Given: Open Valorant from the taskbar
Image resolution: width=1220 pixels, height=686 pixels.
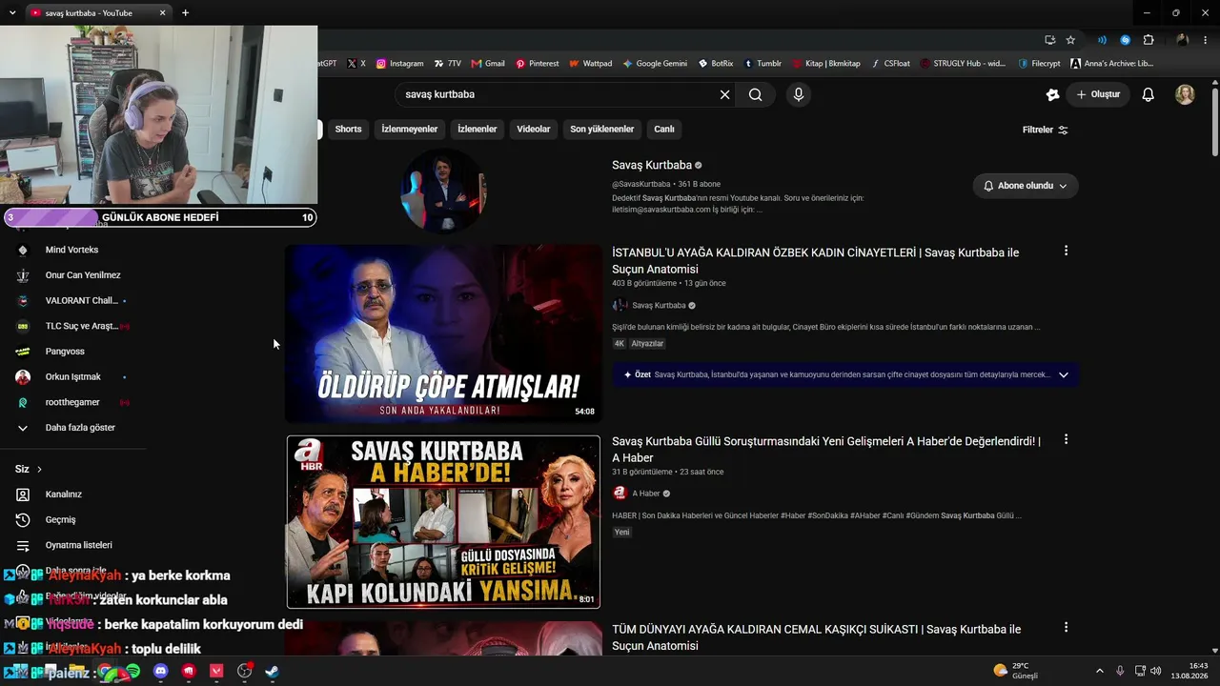Looking at the screenshot, I should point(216,671).
